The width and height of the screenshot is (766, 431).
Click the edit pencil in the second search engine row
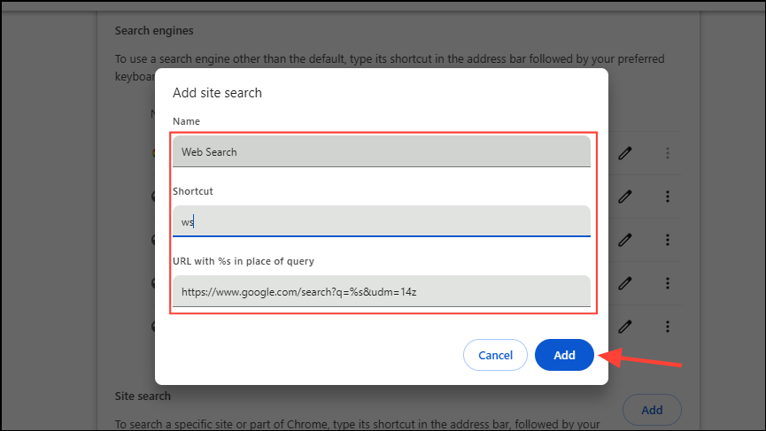pos(625,196)
